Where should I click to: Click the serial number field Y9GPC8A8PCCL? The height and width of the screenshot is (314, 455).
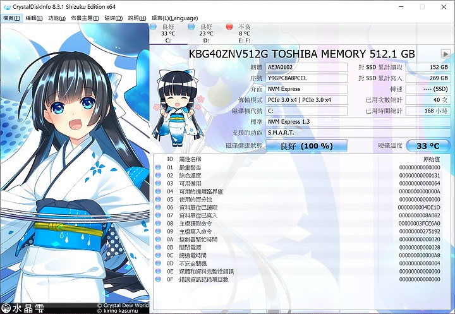point(306,78)
